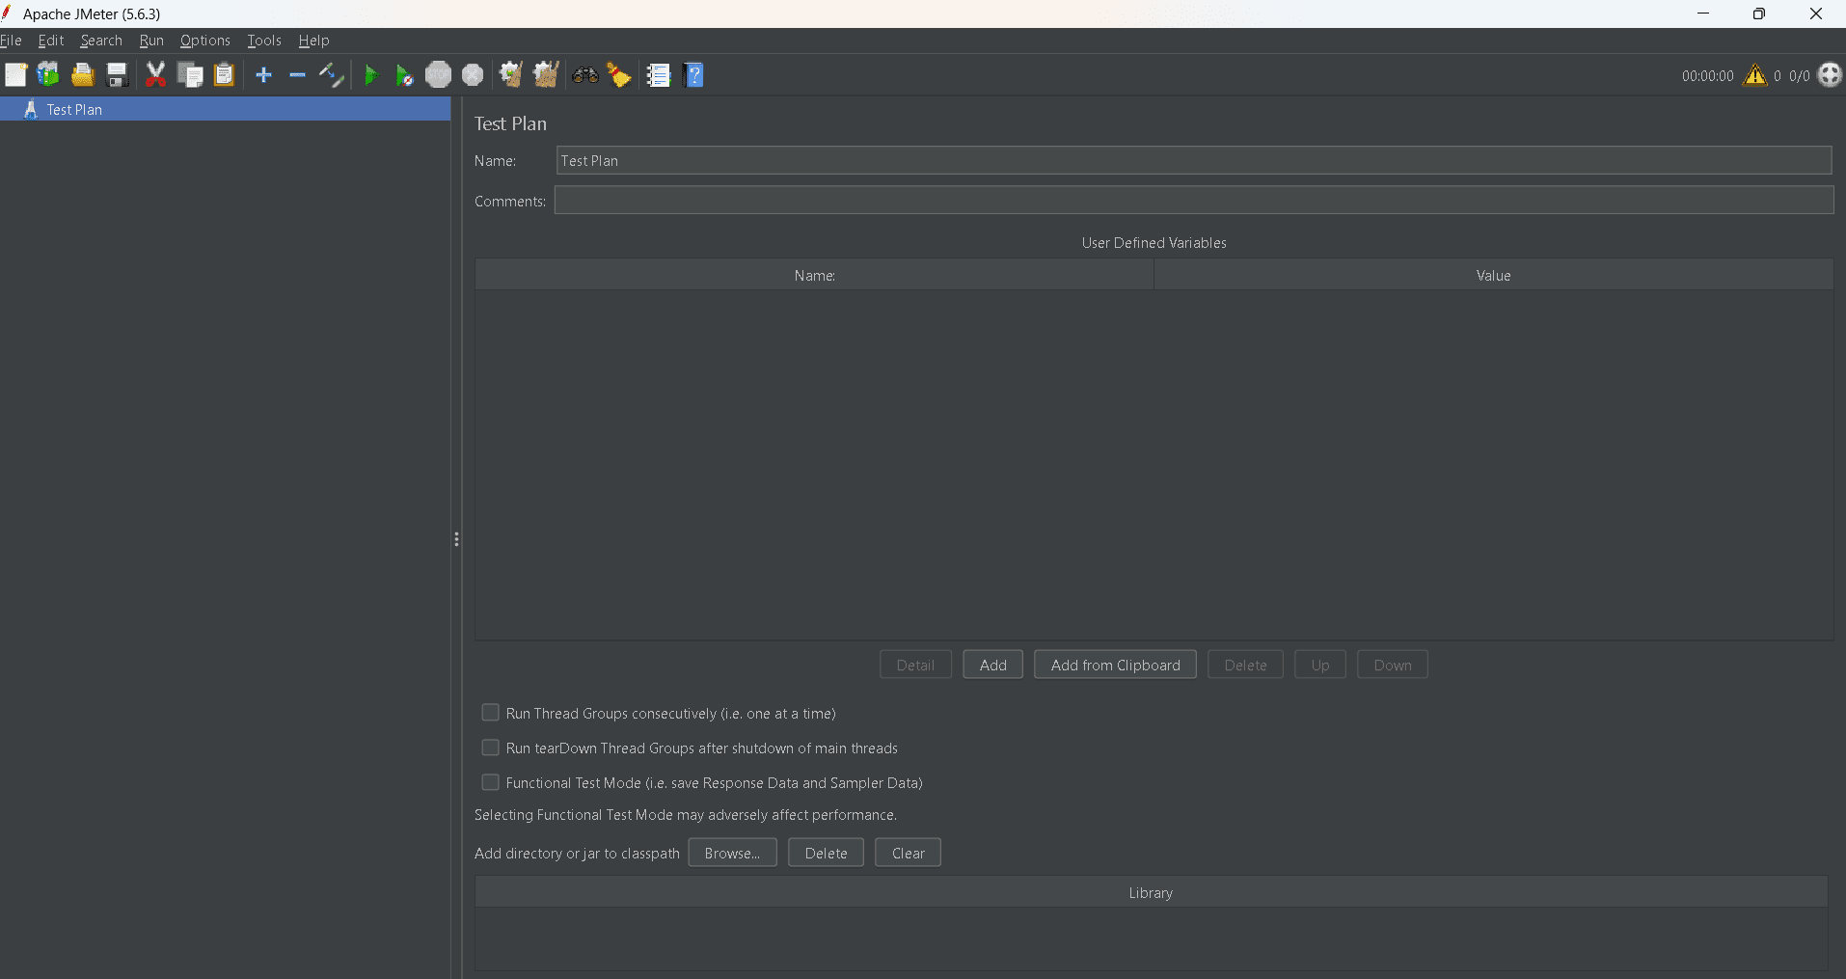Clear all results using the double-broom icon

(x=545, y=74)
